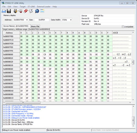Click memory grid scroll right arrow
The height and width of the screenshot is (133, 137).
[x=130, y=103]
